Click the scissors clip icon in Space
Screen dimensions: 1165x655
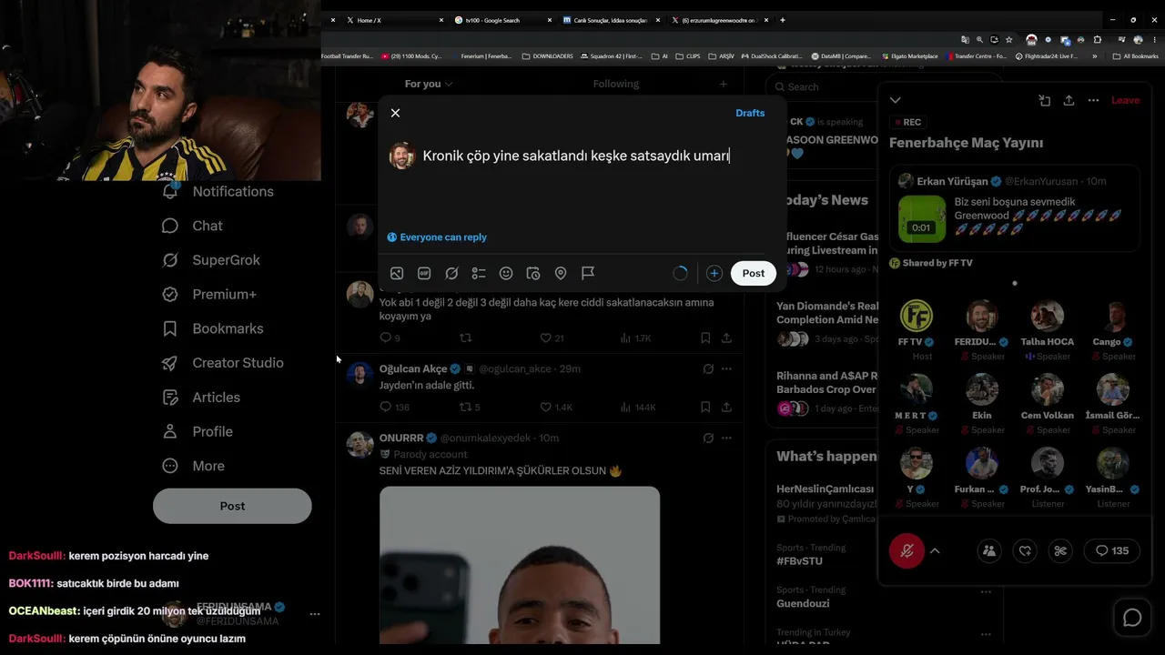tap(1060, 550)
